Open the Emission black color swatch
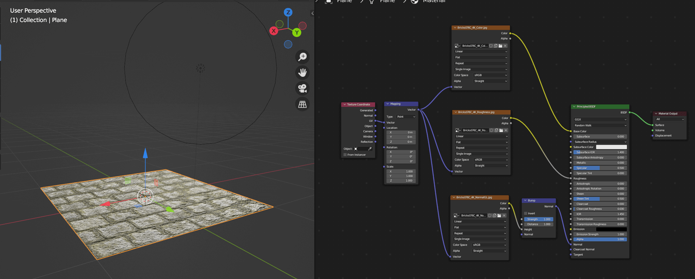The width and height of the screenshot is (695, 279). [611, 229]
